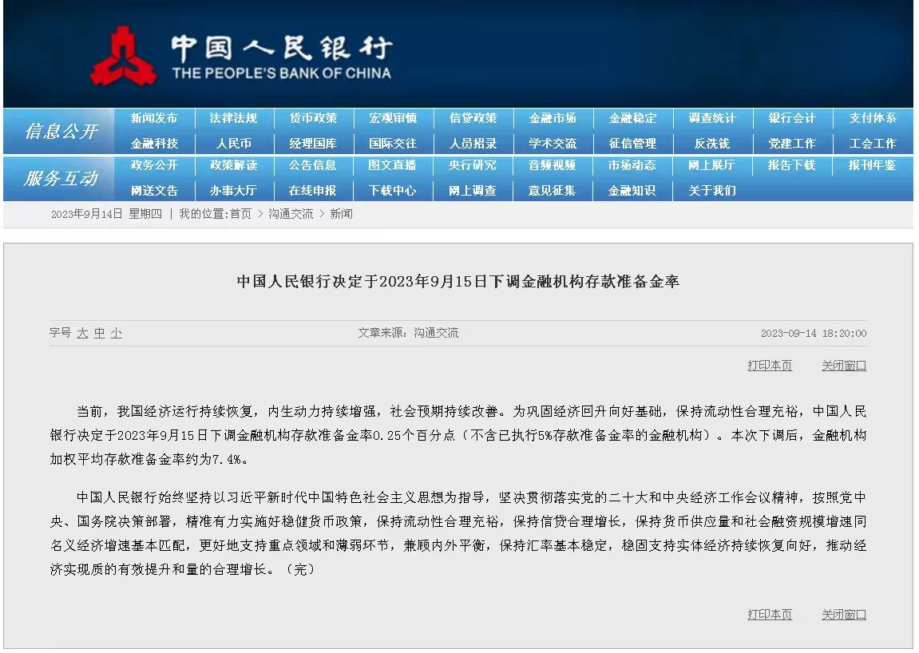Set font size to 小
The width and height of the screenshot is (919, 653).
(x=117, y=333)
